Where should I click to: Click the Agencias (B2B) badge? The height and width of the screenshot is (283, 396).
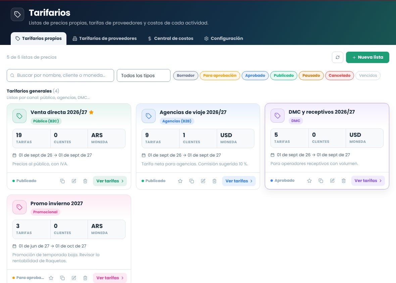177,121
